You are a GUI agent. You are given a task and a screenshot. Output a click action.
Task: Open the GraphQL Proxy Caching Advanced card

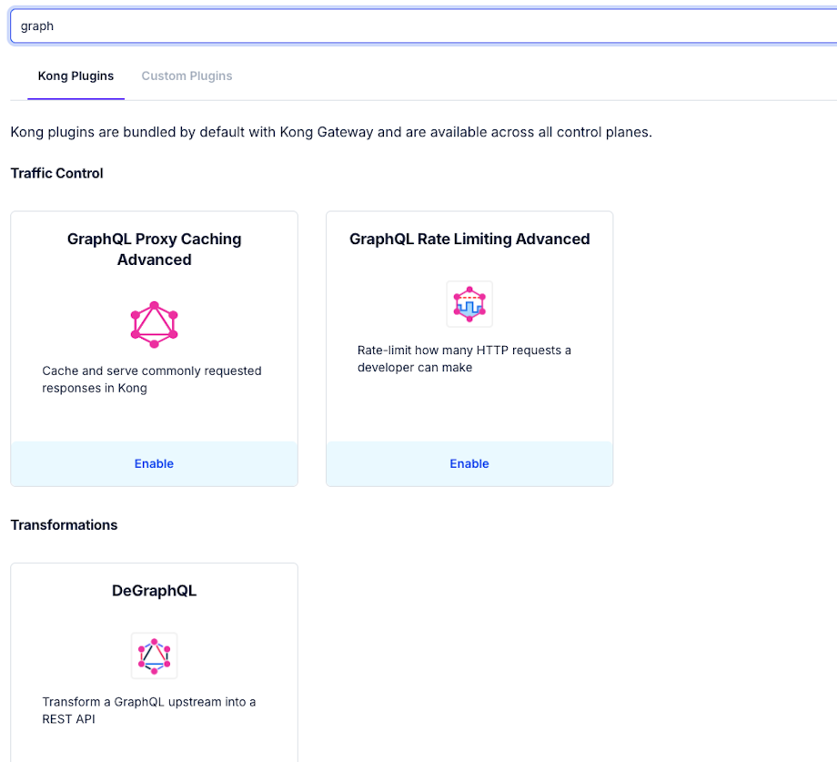[x=154, y=249]
